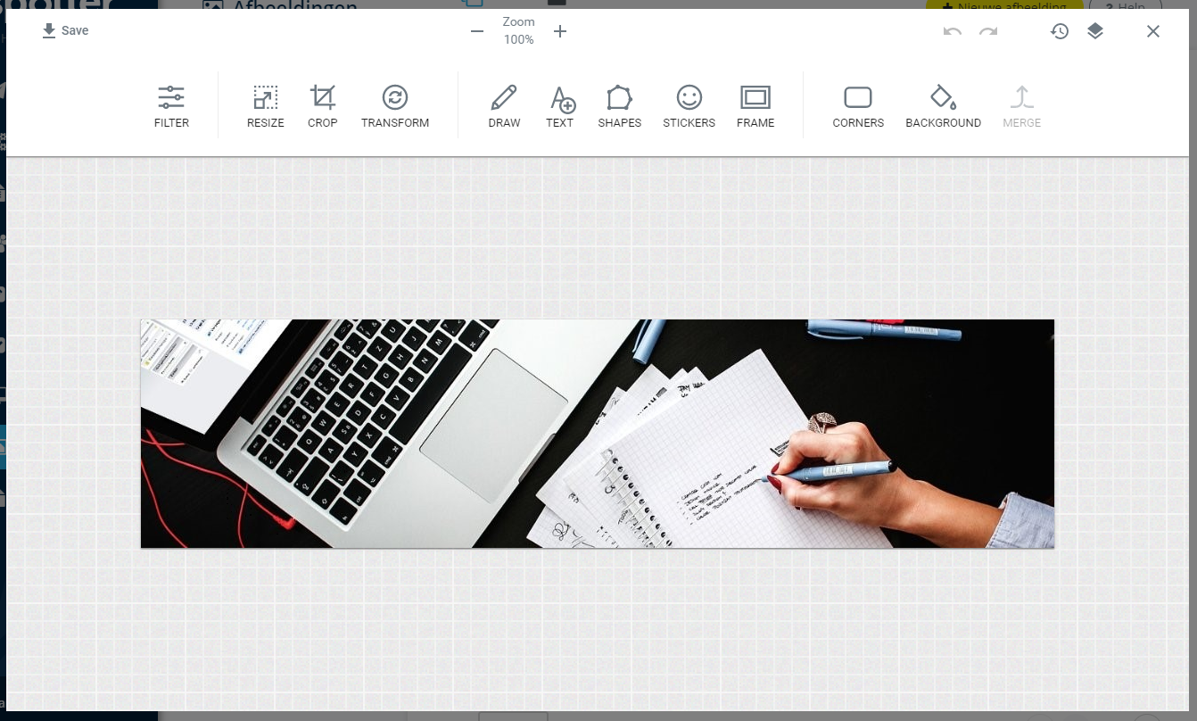The width and height of the screenshot is (1197, 721).
Task: Open the editing history panel
Action: tap(1060, 30)
